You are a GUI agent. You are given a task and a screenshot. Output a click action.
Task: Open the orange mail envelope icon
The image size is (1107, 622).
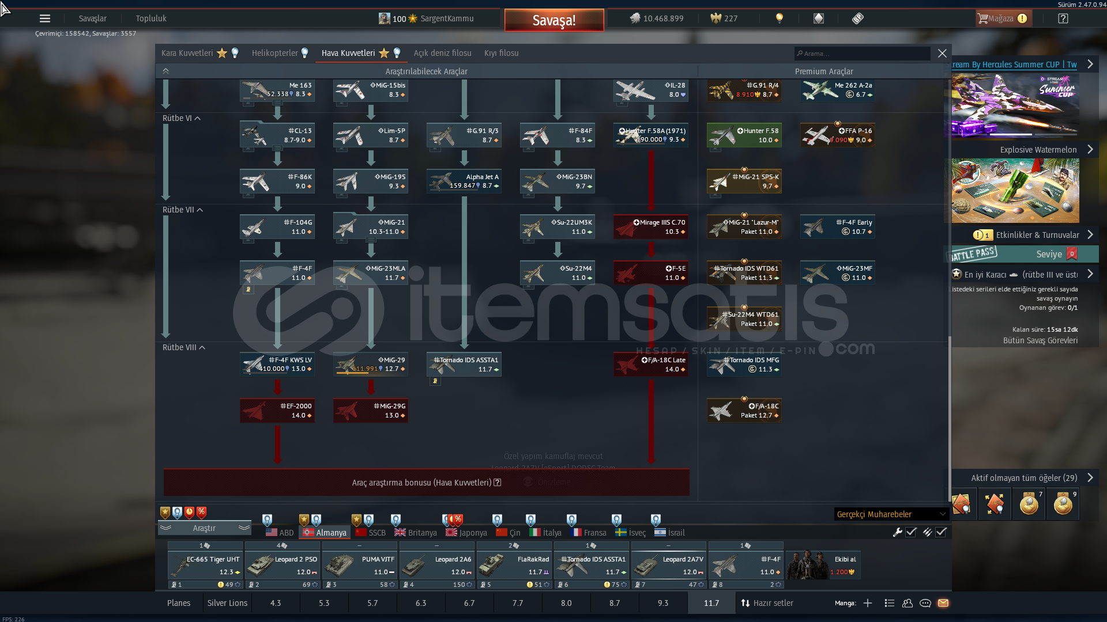[x=943, y=603]
